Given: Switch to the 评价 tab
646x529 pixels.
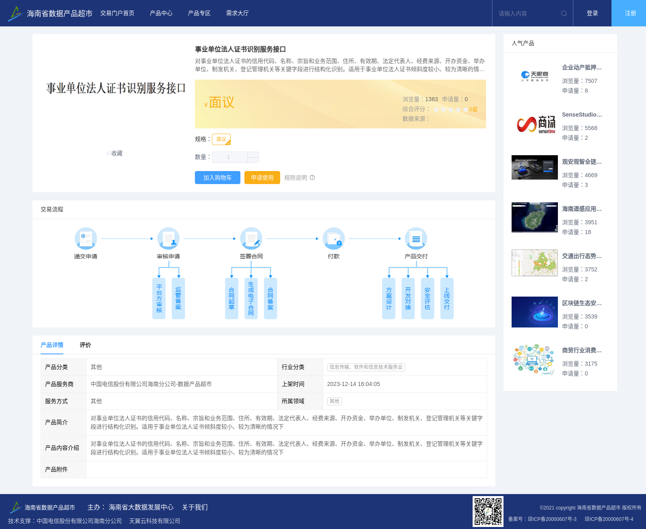Looking at the screenshot, I should click(85, 345).
